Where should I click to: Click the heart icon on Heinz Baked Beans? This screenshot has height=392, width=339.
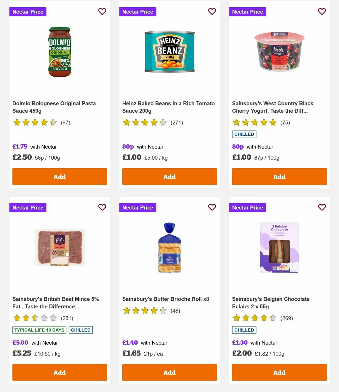212,12
